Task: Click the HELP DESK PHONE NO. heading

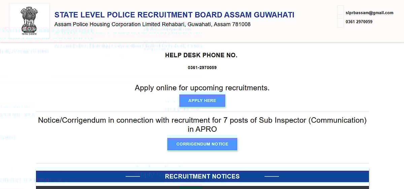Action: click(x=201, y=55)
